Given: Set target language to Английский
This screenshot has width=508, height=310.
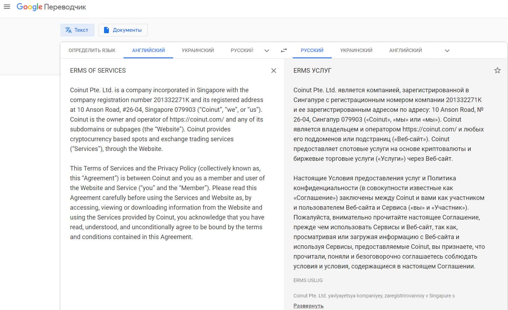Looking at the screenshot, I should 405,50.
